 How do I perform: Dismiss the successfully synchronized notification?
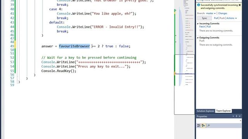tap(239, 5)
